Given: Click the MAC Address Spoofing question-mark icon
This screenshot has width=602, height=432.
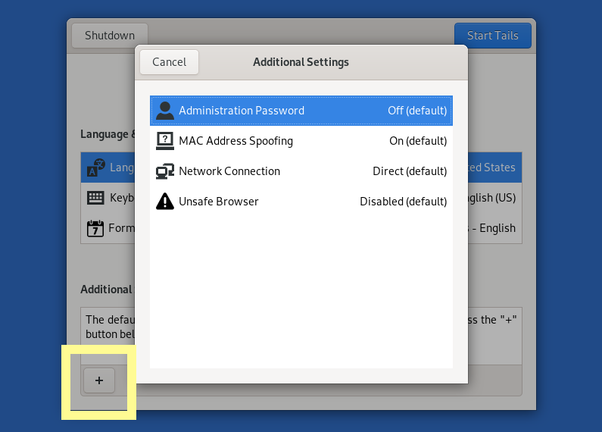Looking at the screenshot, I should 164,141.
